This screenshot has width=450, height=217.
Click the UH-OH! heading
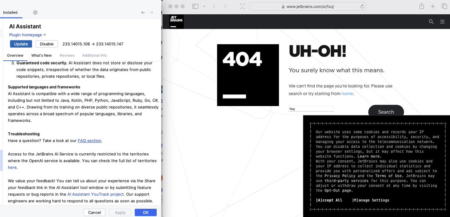tap(317, 51)
